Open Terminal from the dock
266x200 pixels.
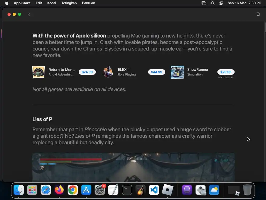(x=127, y=190)
